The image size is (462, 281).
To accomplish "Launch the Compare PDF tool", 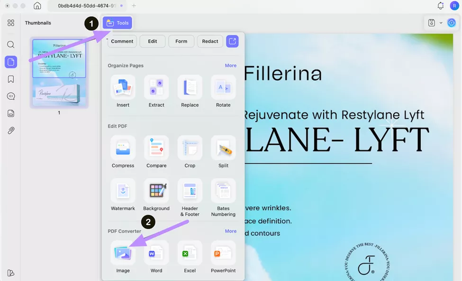I will click(156, 149).
